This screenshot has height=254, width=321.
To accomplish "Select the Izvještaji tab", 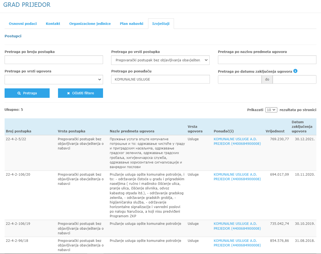I will pos(161,24).
